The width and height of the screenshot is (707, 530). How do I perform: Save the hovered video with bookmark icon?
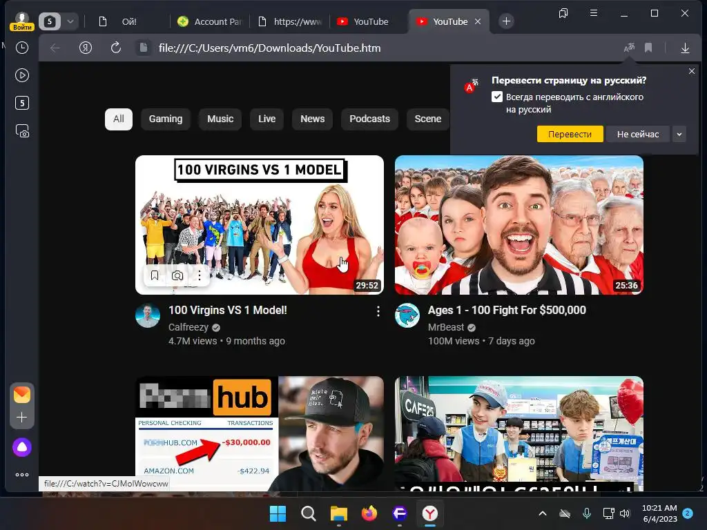coord(154,275)
